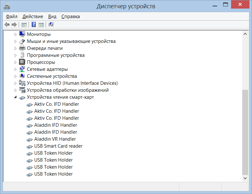The height and width of the screenshot is (194, 252).
Task: Click the Очереди печати printer icon
Action: (x=22, y=48)
